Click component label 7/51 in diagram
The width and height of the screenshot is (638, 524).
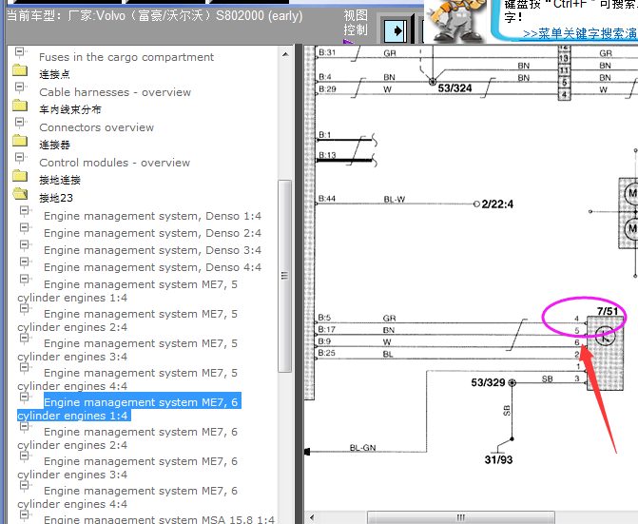[x=607, y=311]
